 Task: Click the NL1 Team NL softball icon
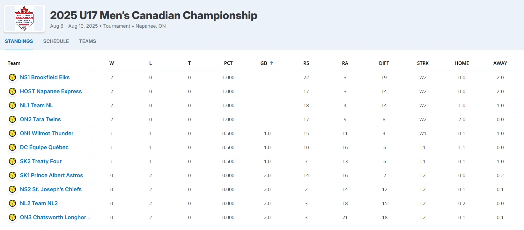point(12,105)
